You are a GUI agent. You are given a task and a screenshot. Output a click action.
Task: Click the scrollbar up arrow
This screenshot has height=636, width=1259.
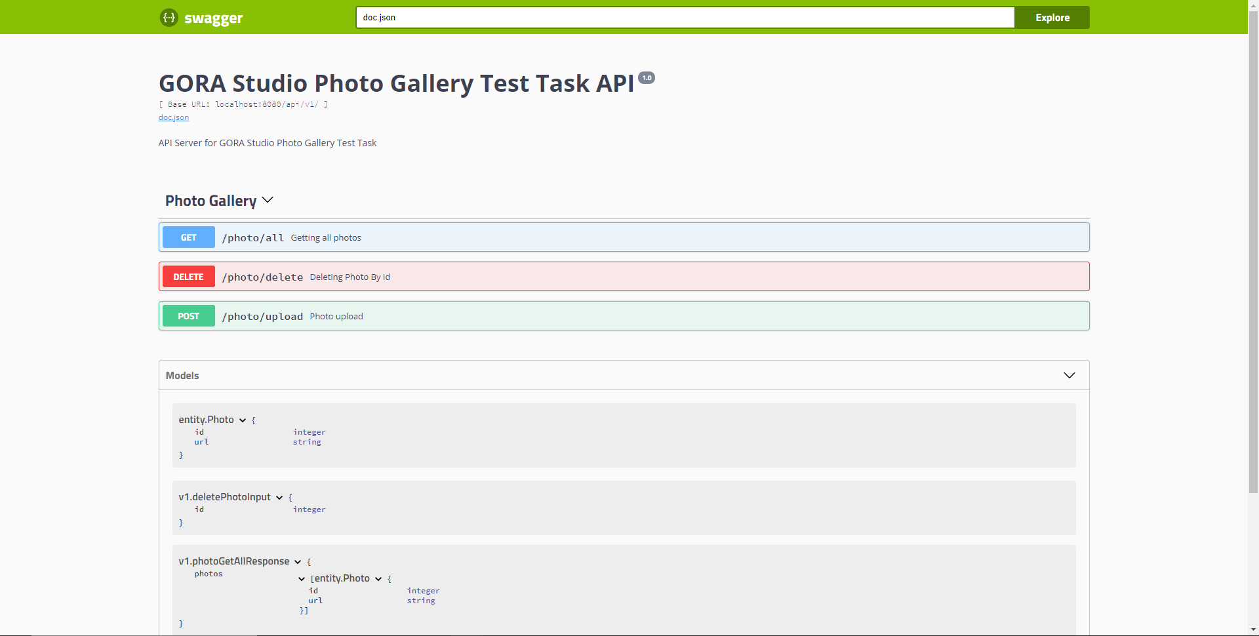click(1253, 5)
